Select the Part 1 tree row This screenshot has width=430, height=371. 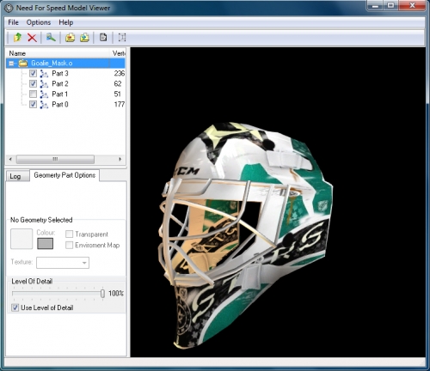[x=65, y=94]
